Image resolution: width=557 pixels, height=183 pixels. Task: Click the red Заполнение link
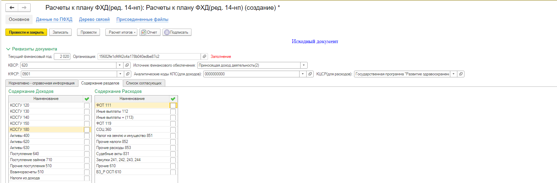click(x=221, y=57)
